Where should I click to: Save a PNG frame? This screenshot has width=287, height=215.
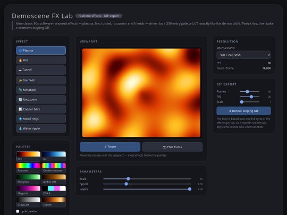point(172,147)
